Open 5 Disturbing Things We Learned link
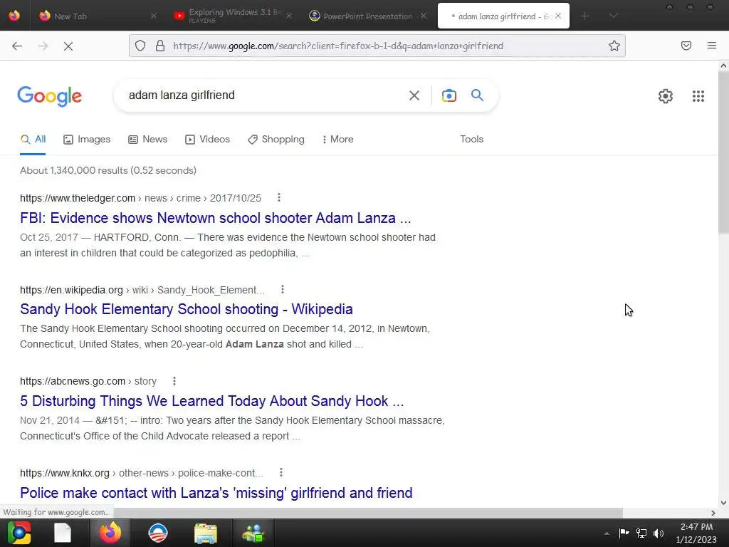Viewport: 729px width, 547px height. (212, 401)
